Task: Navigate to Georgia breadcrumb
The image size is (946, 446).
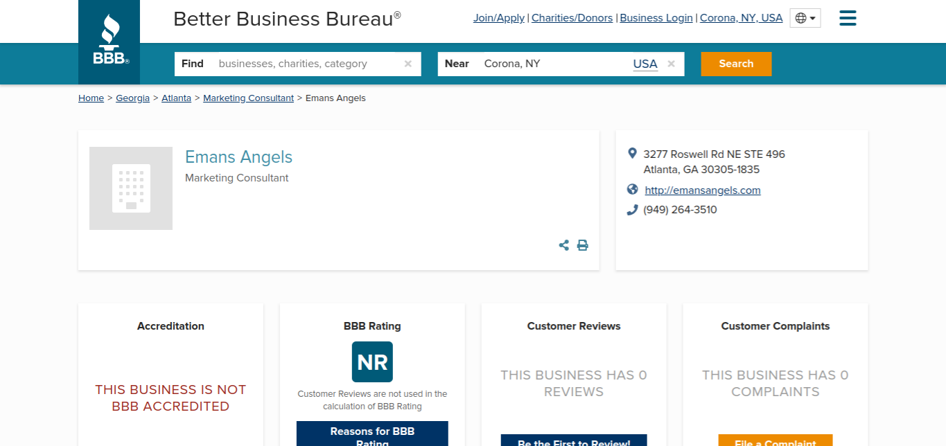Action: [132, 98]
